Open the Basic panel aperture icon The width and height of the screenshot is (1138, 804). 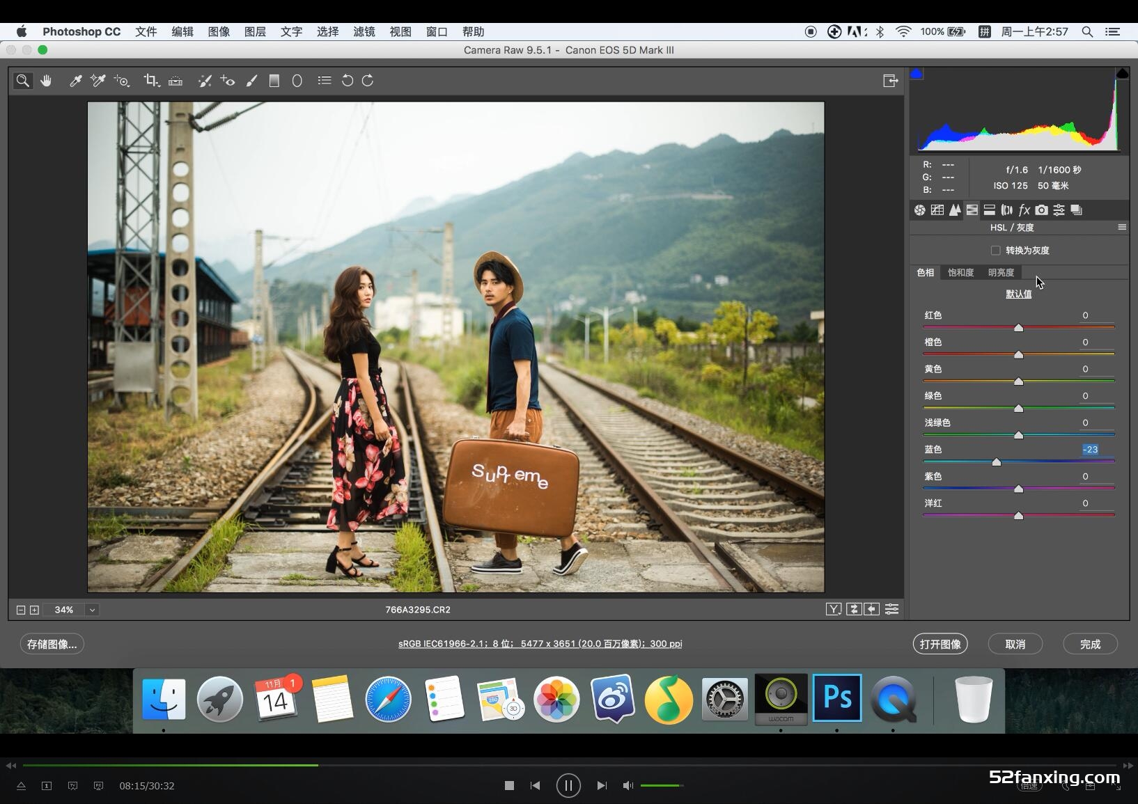pos(920,210)
